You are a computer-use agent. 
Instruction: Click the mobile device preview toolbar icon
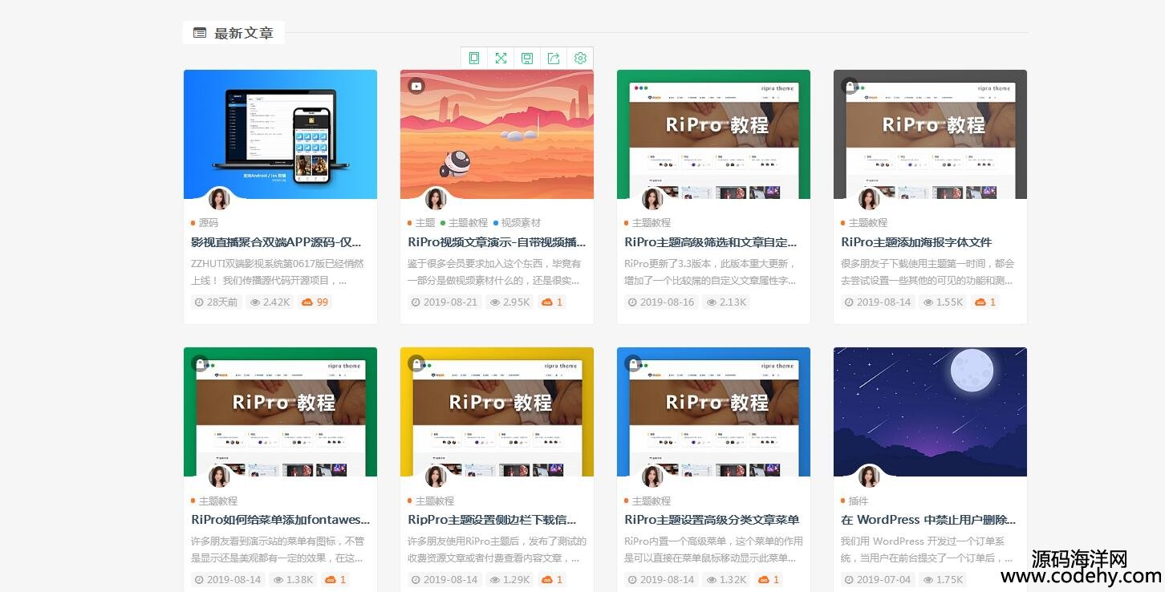(x=474, y=58)
